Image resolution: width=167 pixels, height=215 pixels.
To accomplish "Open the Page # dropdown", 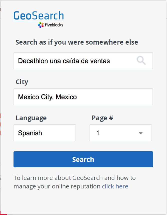I will [x=120, y=133].
